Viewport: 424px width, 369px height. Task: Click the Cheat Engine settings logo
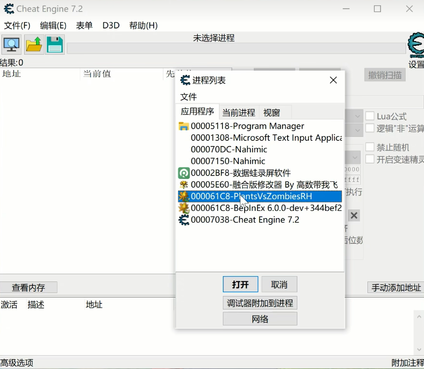pos(415,45)
